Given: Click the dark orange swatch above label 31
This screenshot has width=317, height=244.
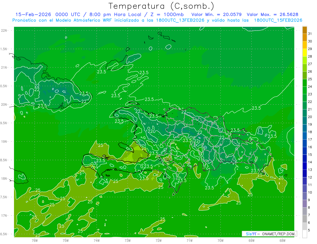Looking at the screenshot, I should 305,30.
